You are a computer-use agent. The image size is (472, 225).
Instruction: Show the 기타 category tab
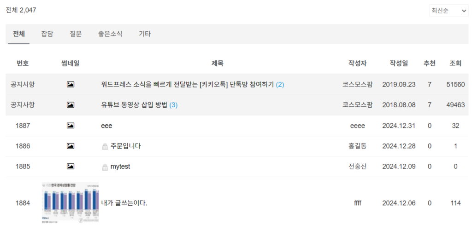[145, 34]
